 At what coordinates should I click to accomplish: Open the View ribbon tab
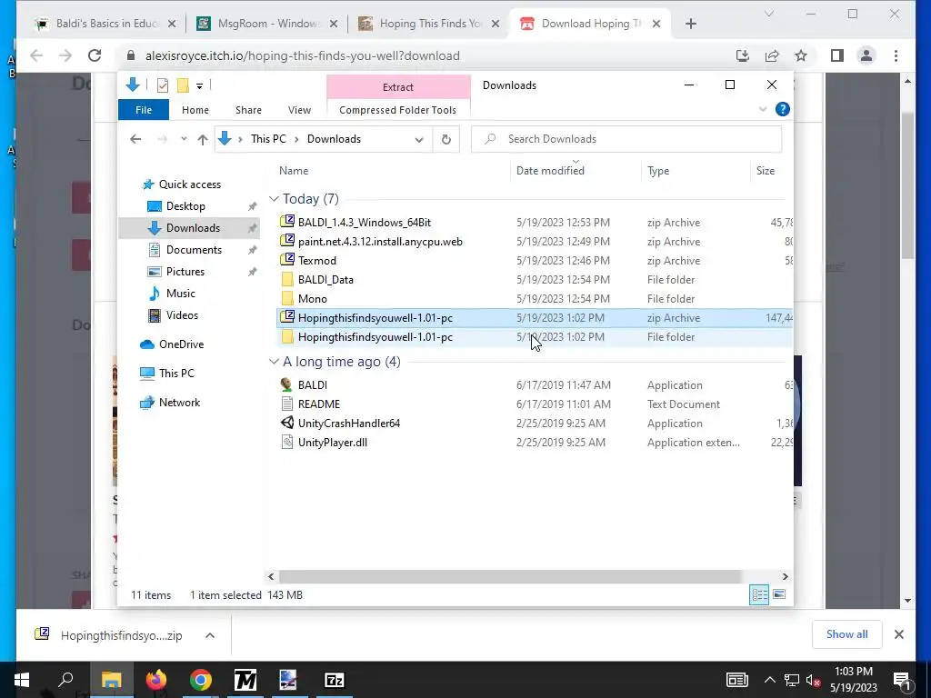point(299,110)
